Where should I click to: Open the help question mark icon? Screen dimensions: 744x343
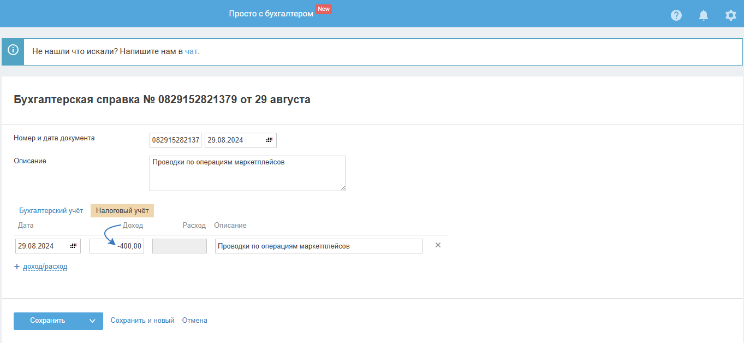(x=676, y=15)
